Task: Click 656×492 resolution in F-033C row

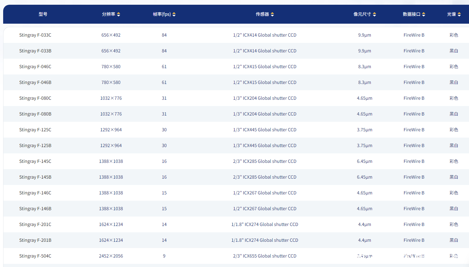Action: pyautogui.click(x=111, y=35)
